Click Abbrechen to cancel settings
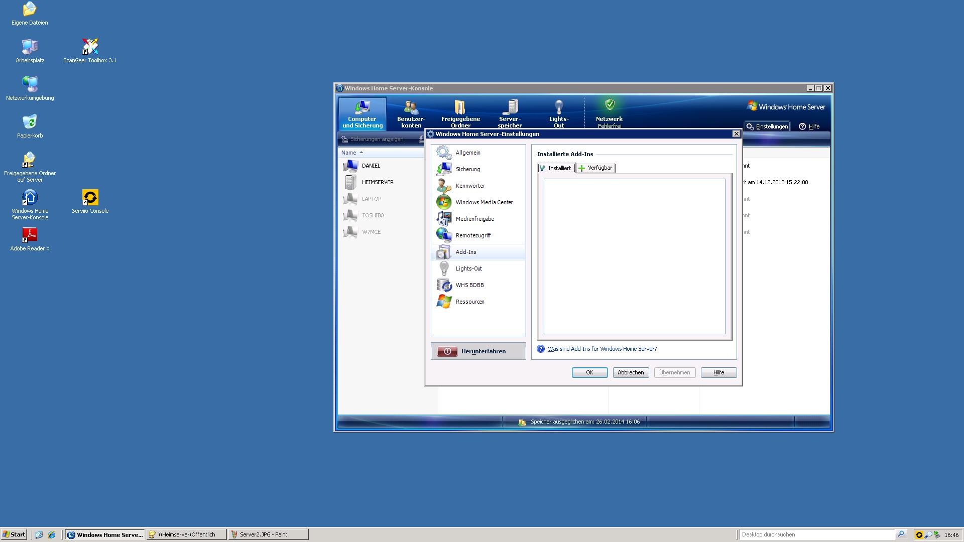Image resolution: width=964 pixels, height=542 pixels. pyautogui.click(x=631, y=372)
